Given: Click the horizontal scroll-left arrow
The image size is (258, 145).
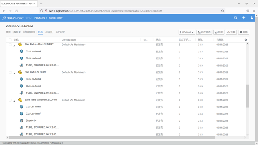Looking at the screenshot, I should (7, 138).
